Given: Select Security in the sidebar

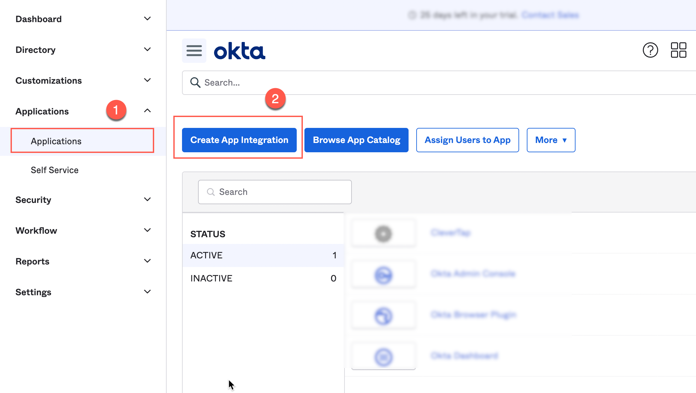Looking at the screenshot, I should (33, 200).
